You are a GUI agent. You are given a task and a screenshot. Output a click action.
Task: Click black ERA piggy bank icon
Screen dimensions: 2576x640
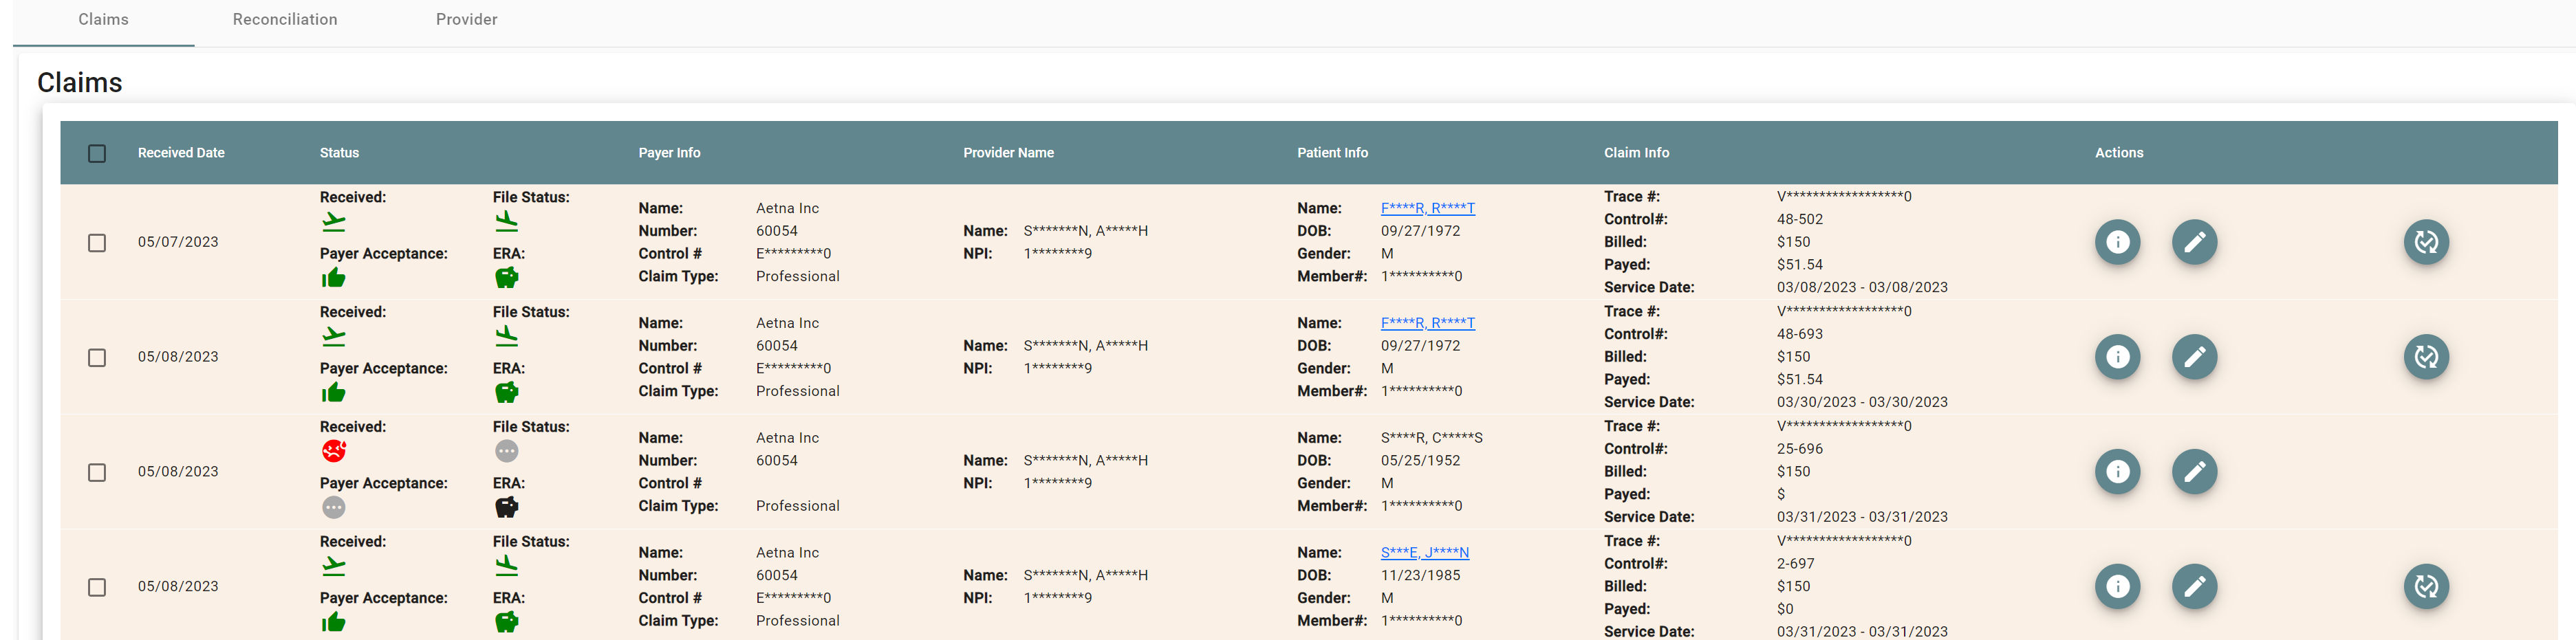point(507,507)
